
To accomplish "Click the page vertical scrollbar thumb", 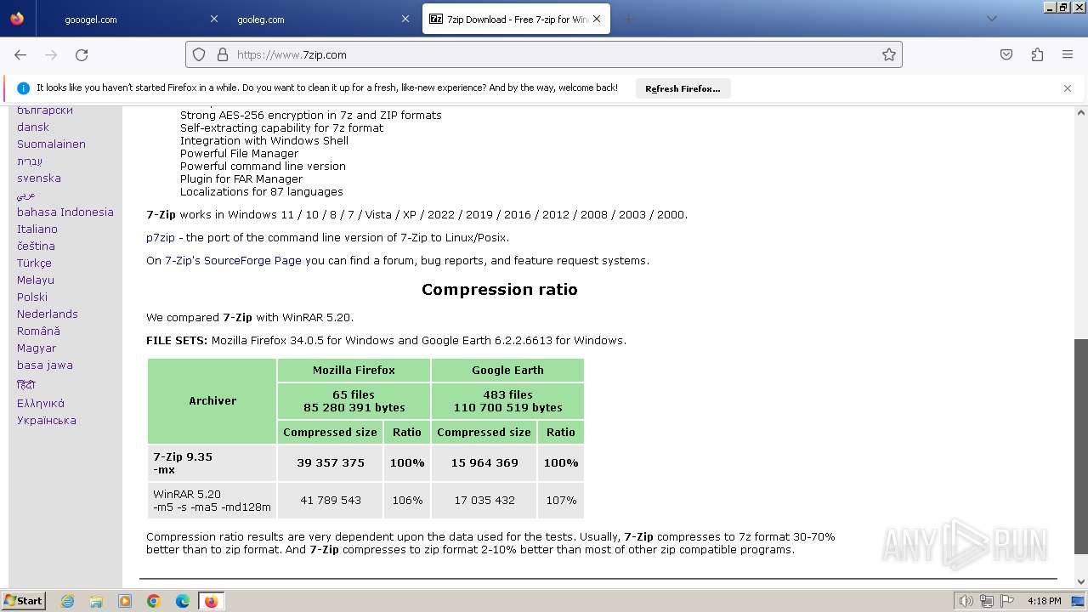I will click(x=1080, y=446).
